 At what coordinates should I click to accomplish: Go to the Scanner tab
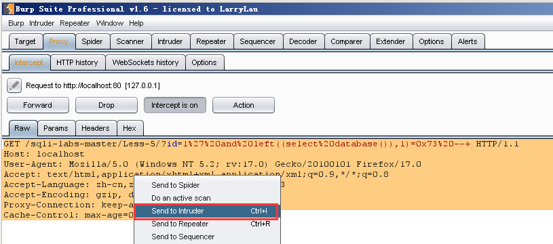click(130, 41)
